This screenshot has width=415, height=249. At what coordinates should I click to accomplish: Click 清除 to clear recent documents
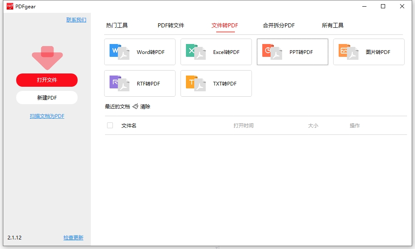pyautogui.click(x=145, y=107)
